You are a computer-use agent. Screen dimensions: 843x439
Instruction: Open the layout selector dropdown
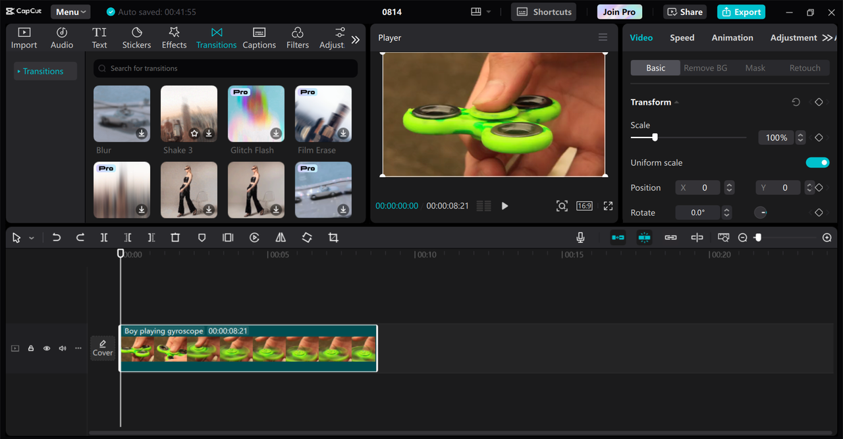point(481,12)
